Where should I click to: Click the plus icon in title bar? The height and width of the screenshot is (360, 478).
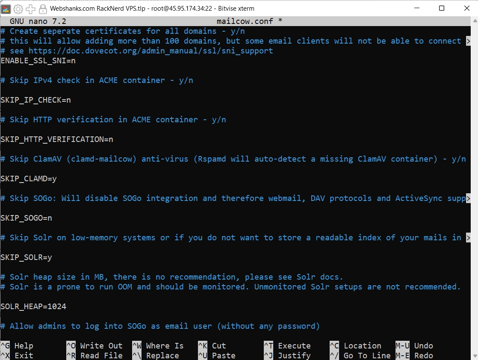point(30,9)
